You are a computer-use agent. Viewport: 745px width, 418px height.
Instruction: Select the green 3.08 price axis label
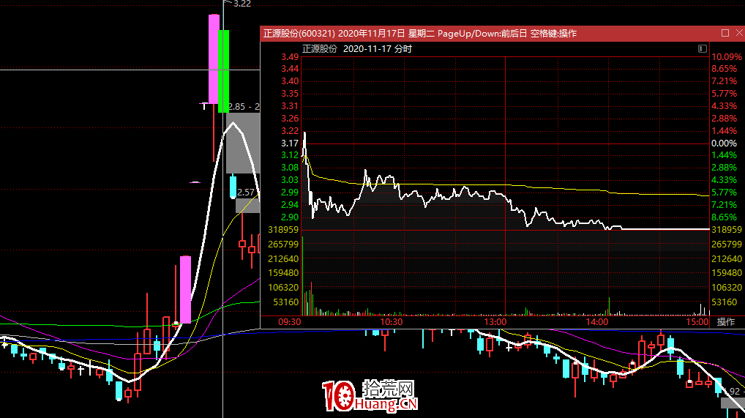[x=290, y=168]
